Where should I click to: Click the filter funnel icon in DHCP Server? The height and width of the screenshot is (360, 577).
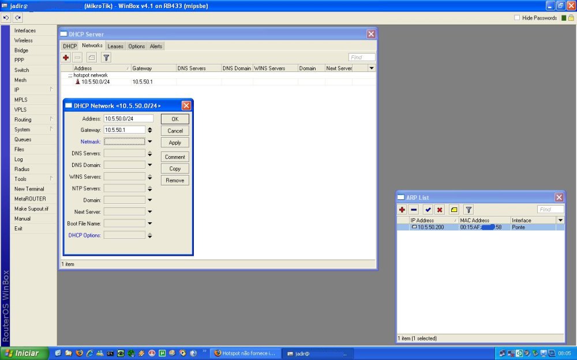(106, 57)
